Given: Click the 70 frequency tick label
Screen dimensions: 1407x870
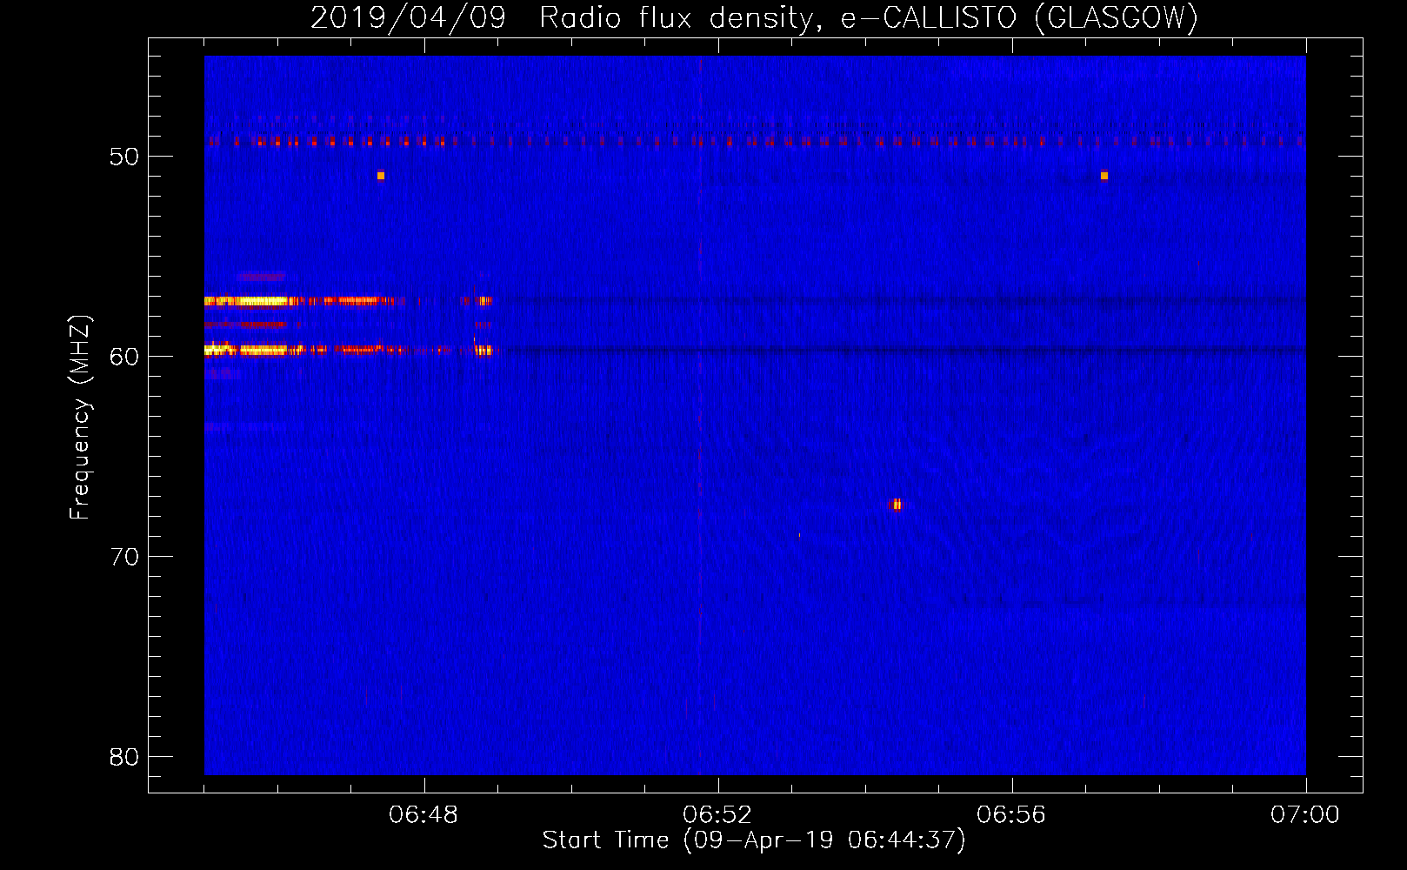Looking at the screenshot, I should 124,557.
